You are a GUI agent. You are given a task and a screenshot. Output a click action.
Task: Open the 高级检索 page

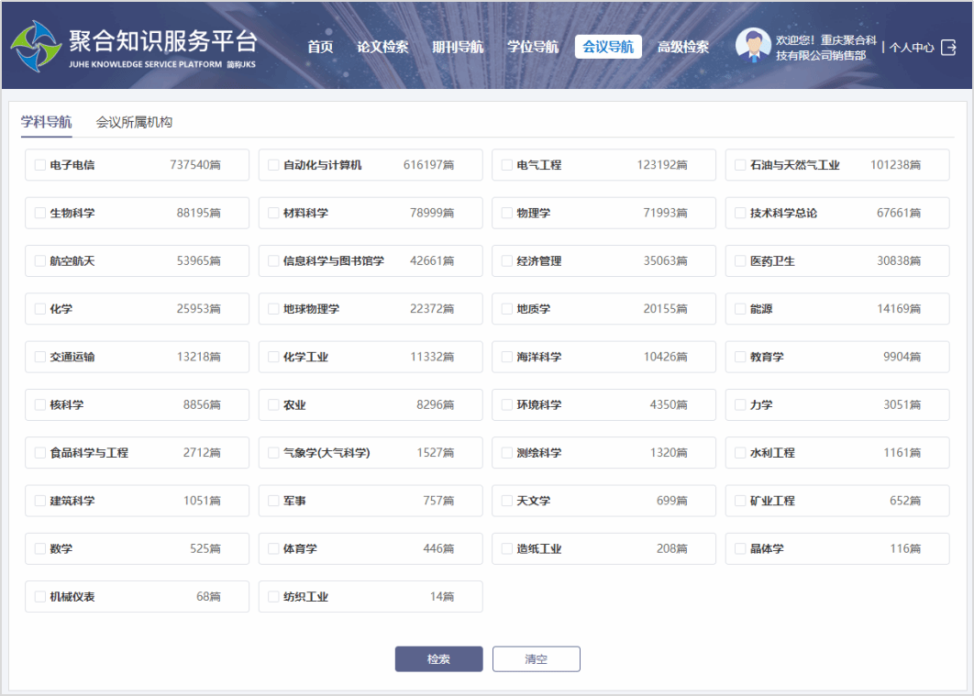click(682, 47)
